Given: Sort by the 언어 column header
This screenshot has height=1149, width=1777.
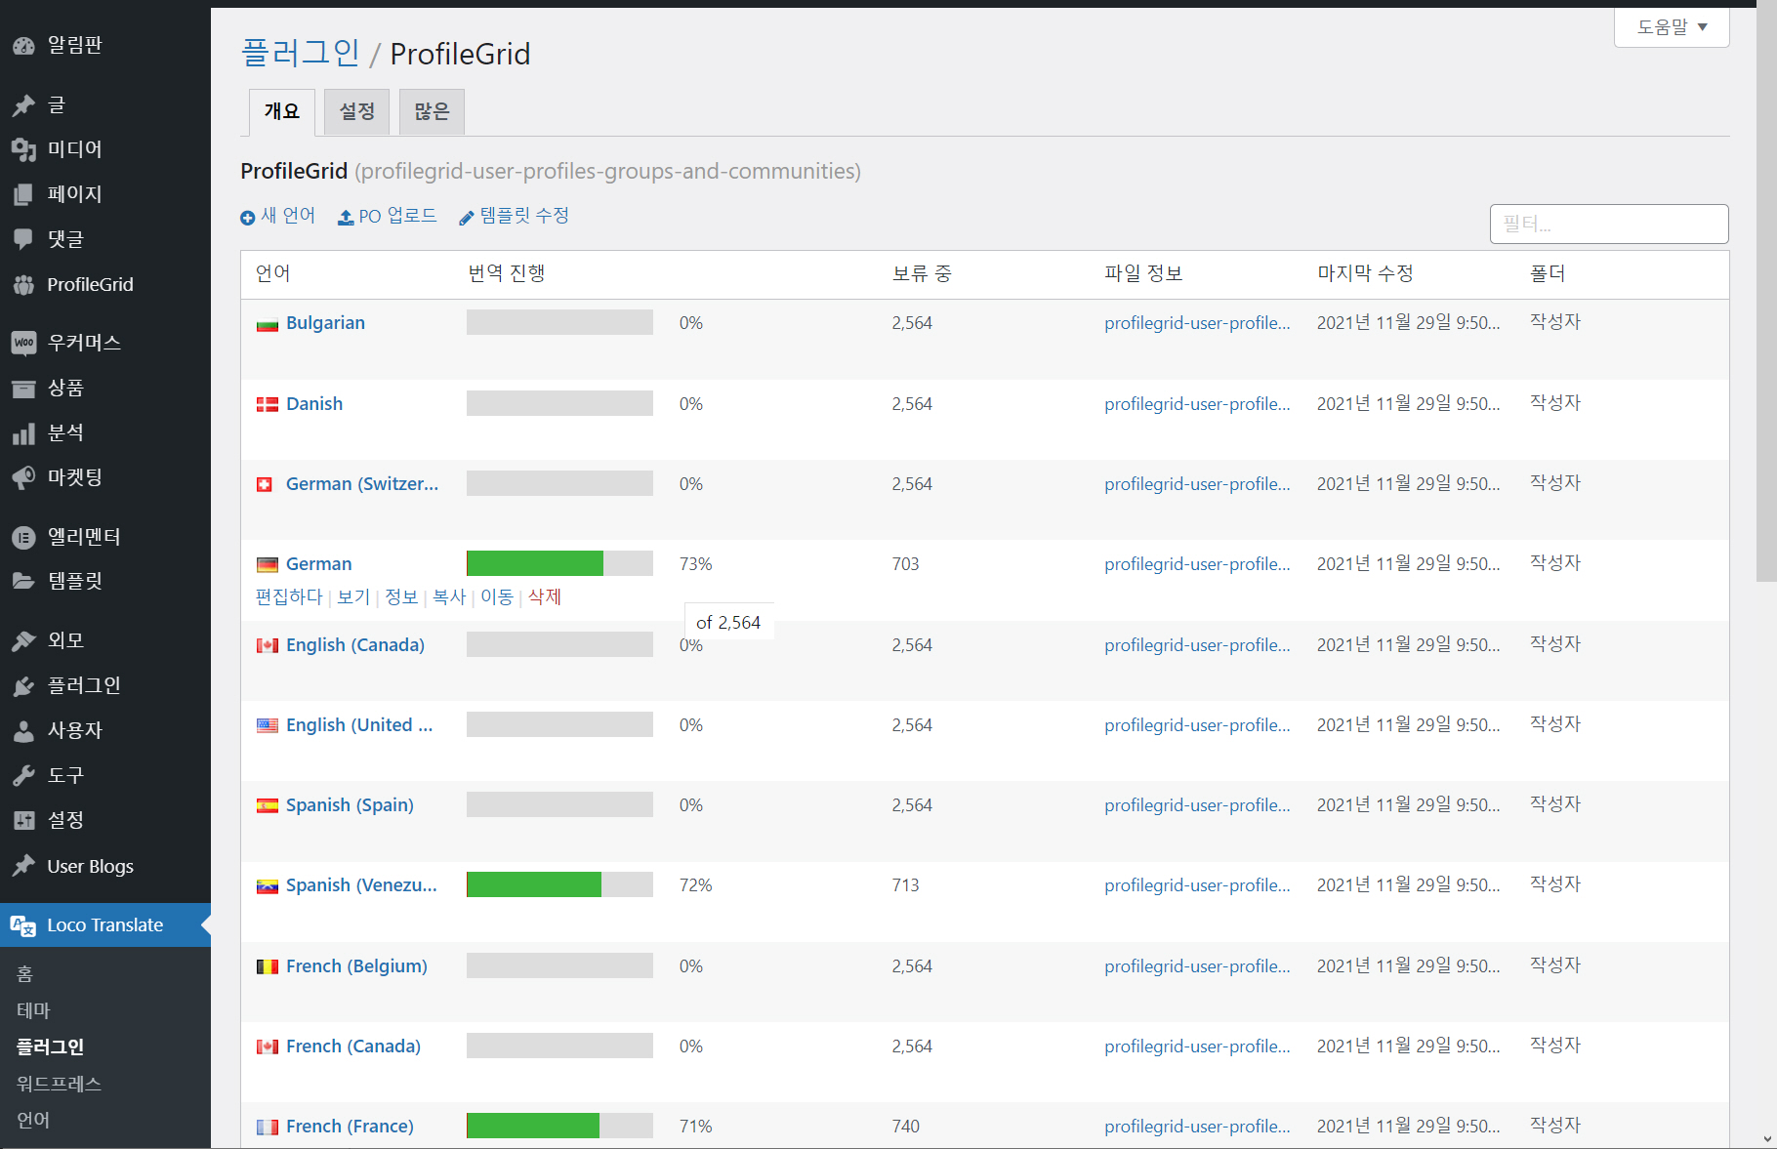Looking at the screenshot, I should 273,273.
